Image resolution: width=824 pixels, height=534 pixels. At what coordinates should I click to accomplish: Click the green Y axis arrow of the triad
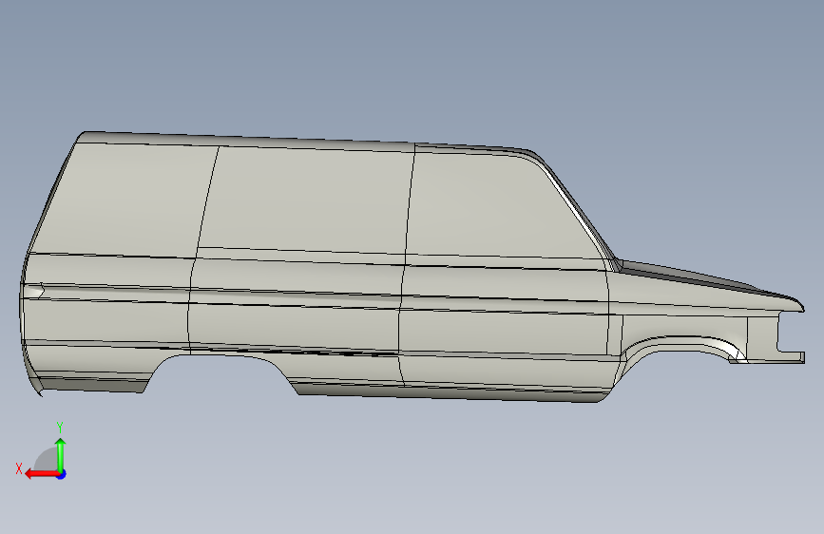[61, 454]
